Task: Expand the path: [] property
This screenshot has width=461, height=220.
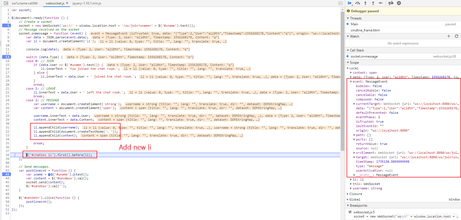Action: [x=354, y=135]
